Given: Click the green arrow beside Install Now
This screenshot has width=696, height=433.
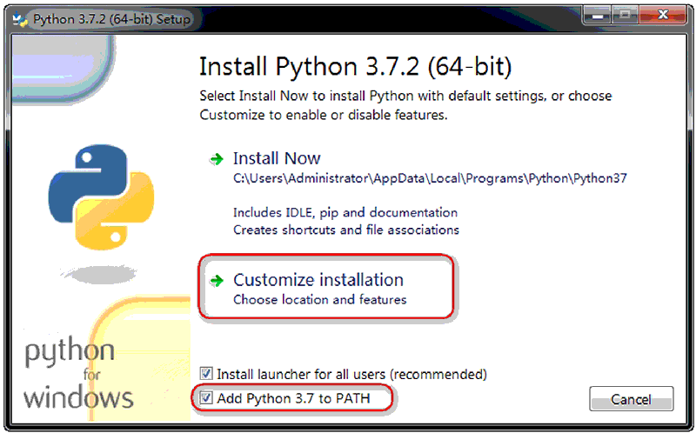Looking at the screenshot, I should click(x=217, y=159).
